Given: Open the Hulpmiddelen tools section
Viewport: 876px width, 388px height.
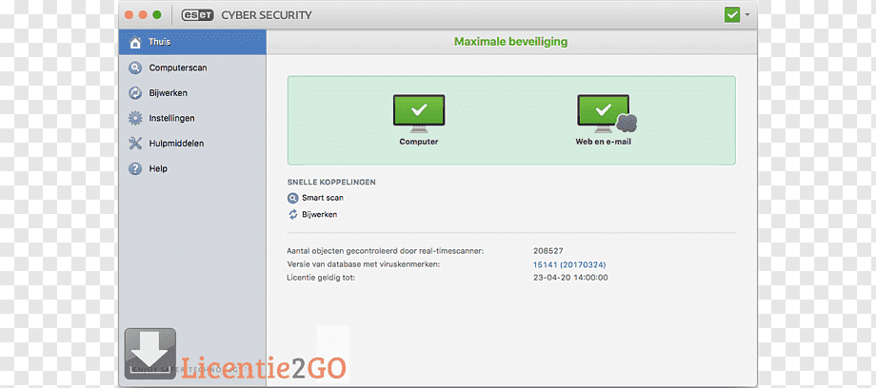Looking at the screenshot, I should [x=192, y=144].
